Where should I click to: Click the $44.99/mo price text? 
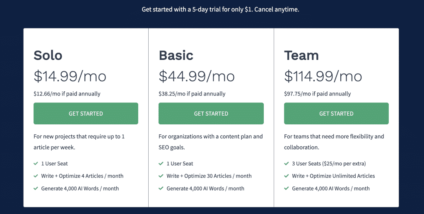click(x=196, y=76)
